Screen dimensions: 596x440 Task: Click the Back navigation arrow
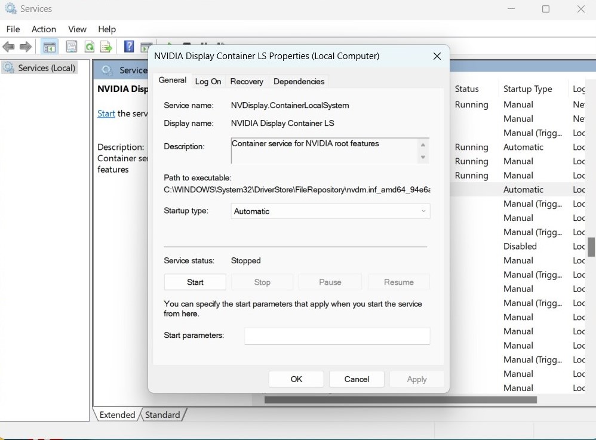9,47
